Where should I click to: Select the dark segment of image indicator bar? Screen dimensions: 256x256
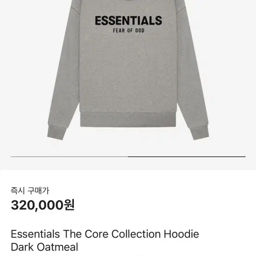(x=187, y=157)
